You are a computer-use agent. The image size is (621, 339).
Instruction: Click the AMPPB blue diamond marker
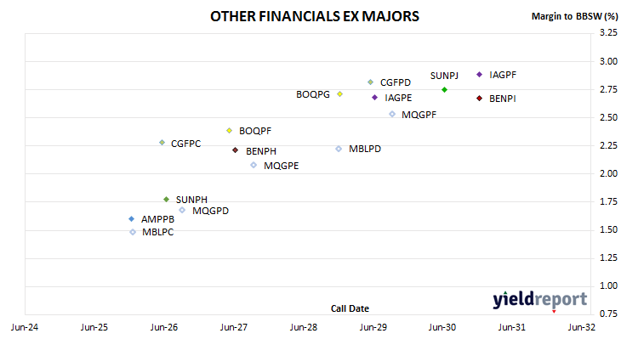click(132, 218)
